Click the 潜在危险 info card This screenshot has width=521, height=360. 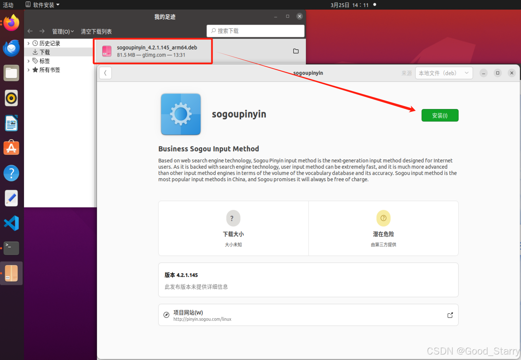coord(383,228)
